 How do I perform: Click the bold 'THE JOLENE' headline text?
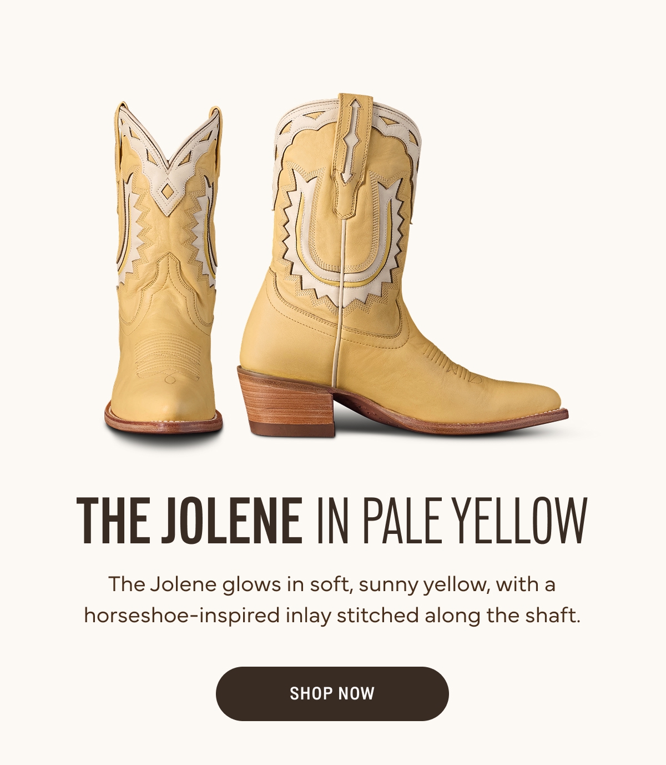[189, 520]
